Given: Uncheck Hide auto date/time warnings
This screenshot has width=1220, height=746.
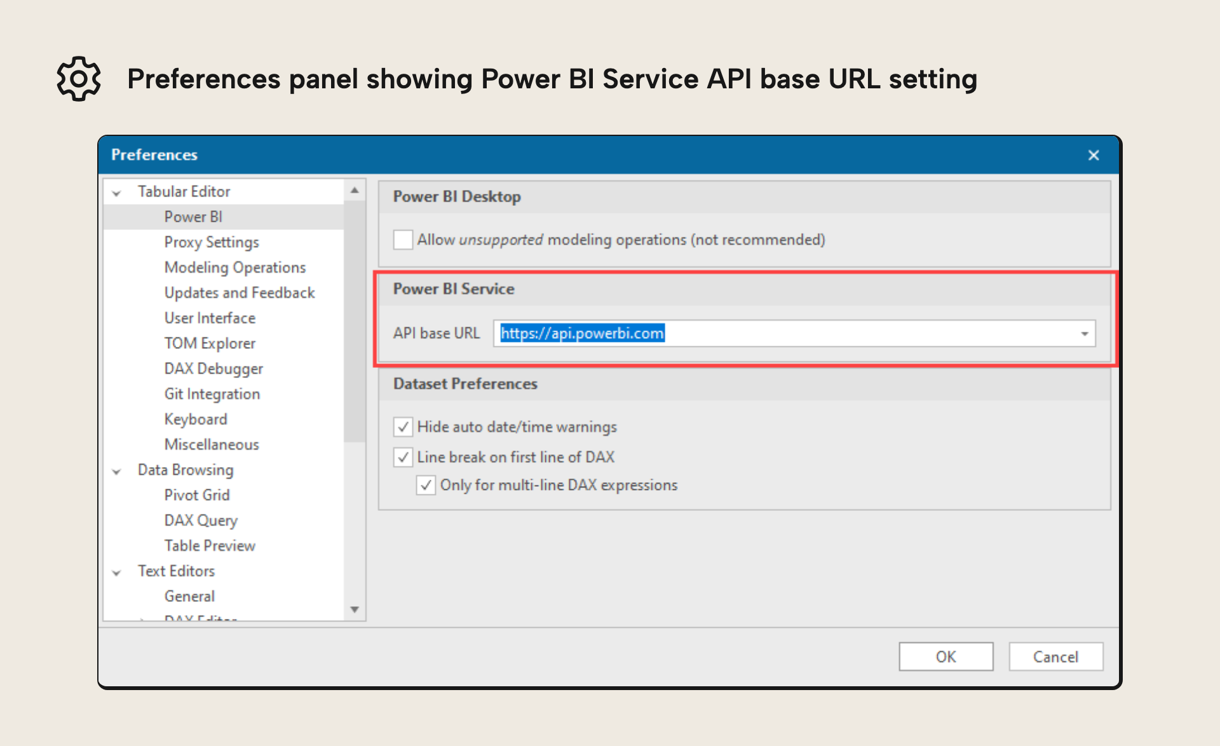Looking at the screenshot, I should (403, 426).
